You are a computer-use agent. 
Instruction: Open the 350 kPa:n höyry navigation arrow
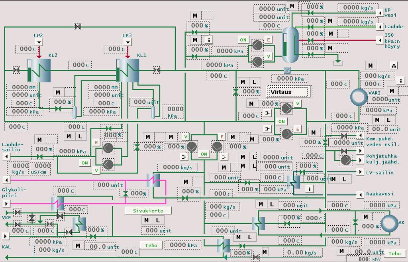tap(380, 40)
